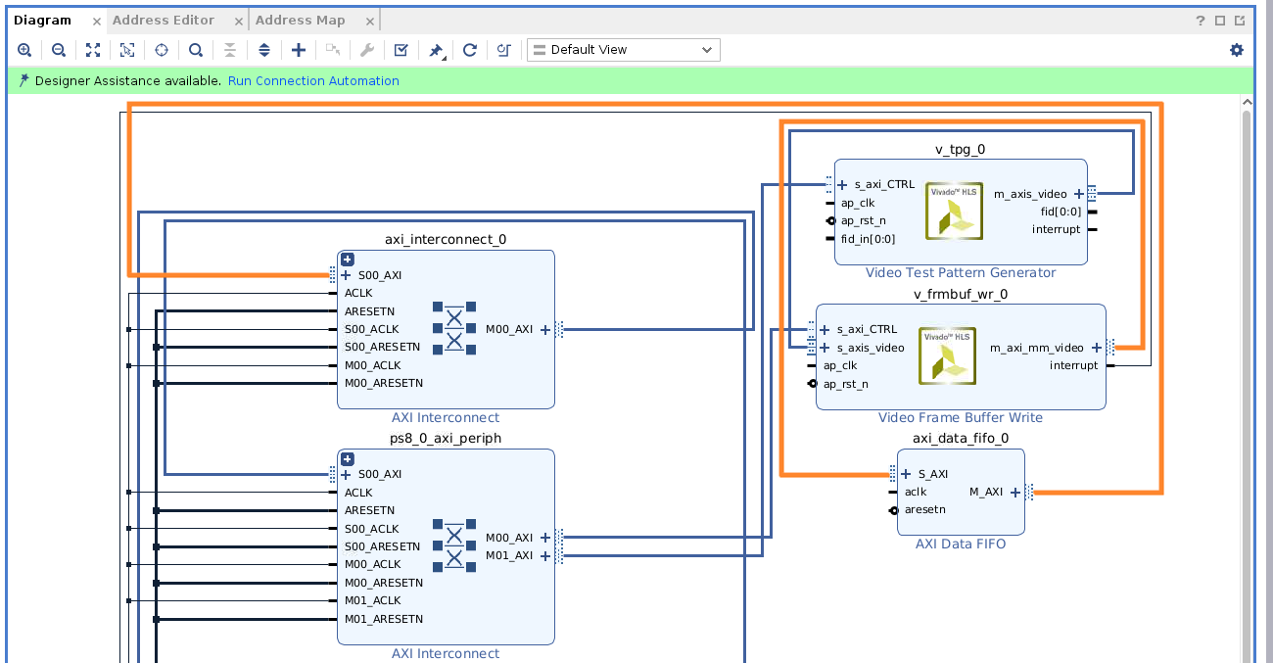Expand the M_AXI interface on axi_data_fifo_0

click(1015, 493)
